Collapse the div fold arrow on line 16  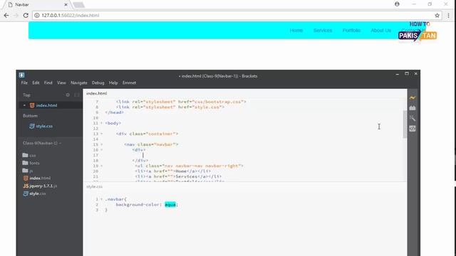[101, 150]
